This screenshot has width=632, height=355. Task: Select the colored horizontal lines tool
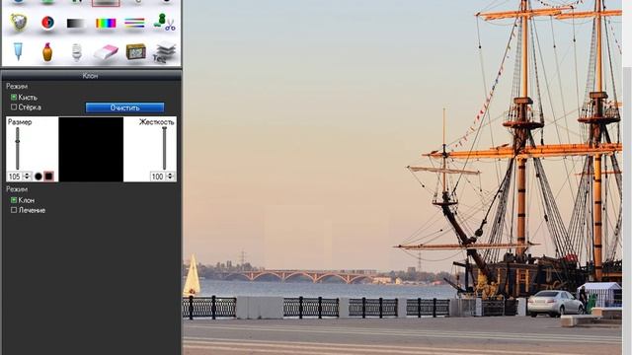134,23
